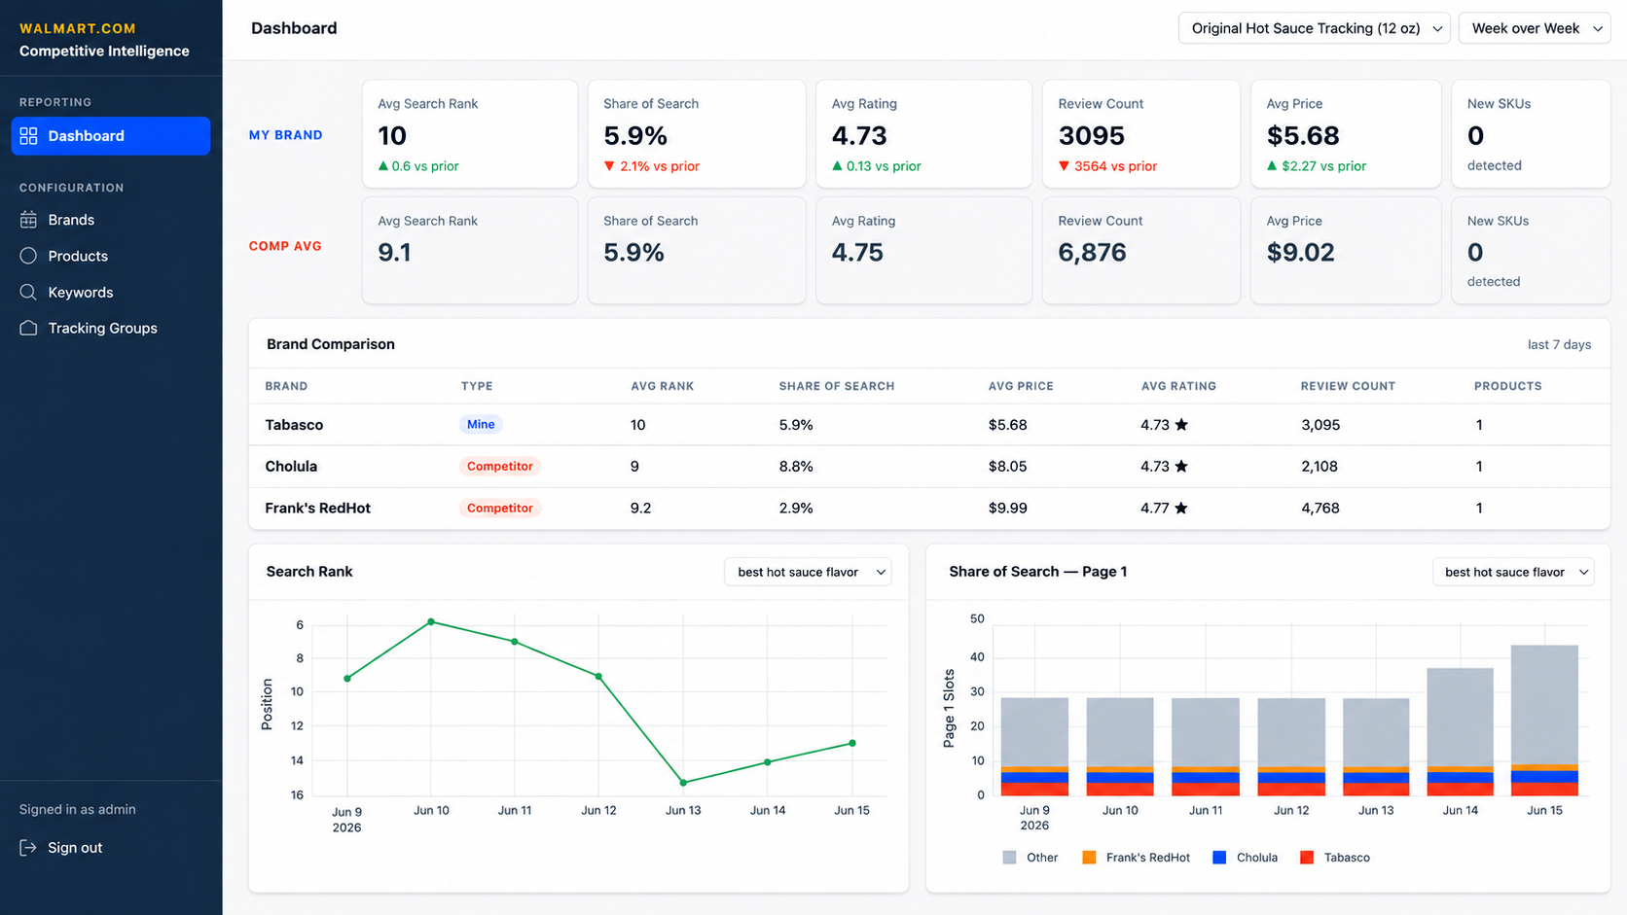The image size is (1627, 915).
Task: Click the AVG RATING column header
Action: coord(1178,386)
